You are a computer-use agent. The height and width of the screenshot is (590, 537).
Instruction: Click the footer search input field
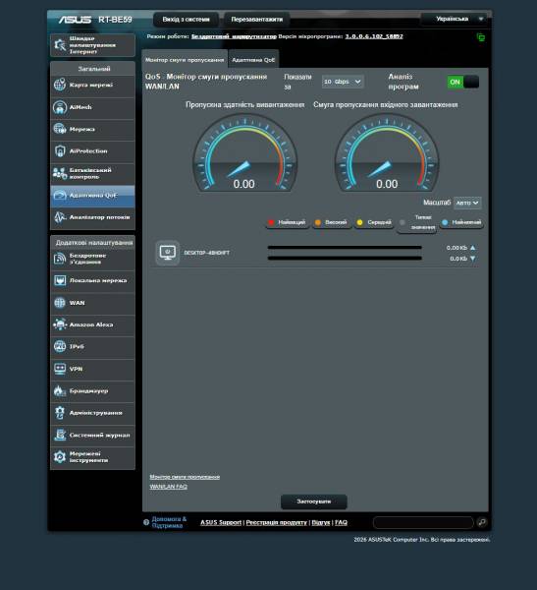(423, 522)
